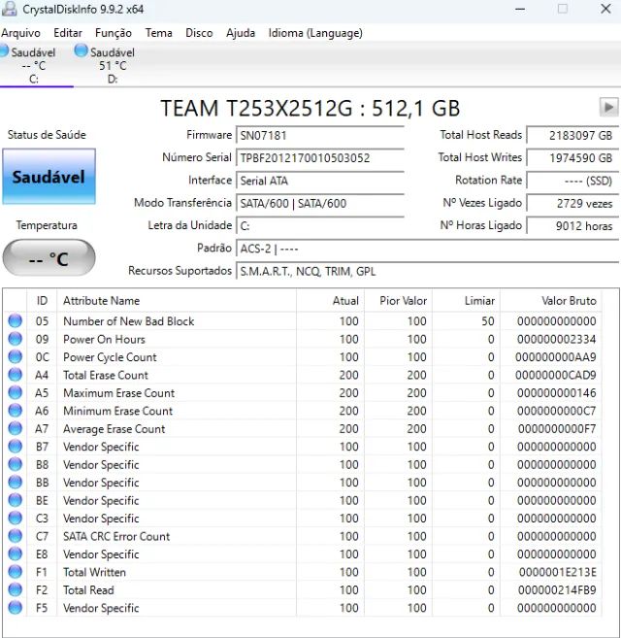Click the disk title TEAM T253X2512G : 512,1 GB
Screen dimensions: 621x638
click(x=310, y=108)
